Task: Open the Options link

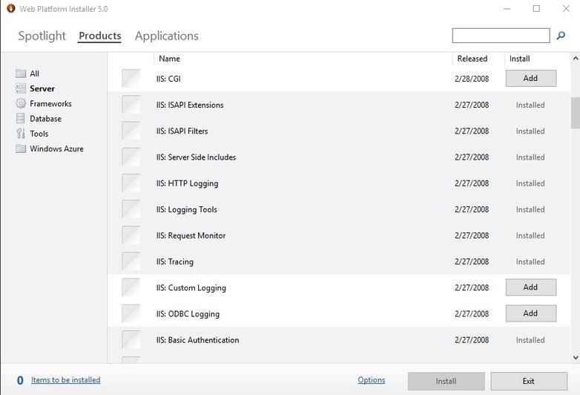Action: click(372, 380)
